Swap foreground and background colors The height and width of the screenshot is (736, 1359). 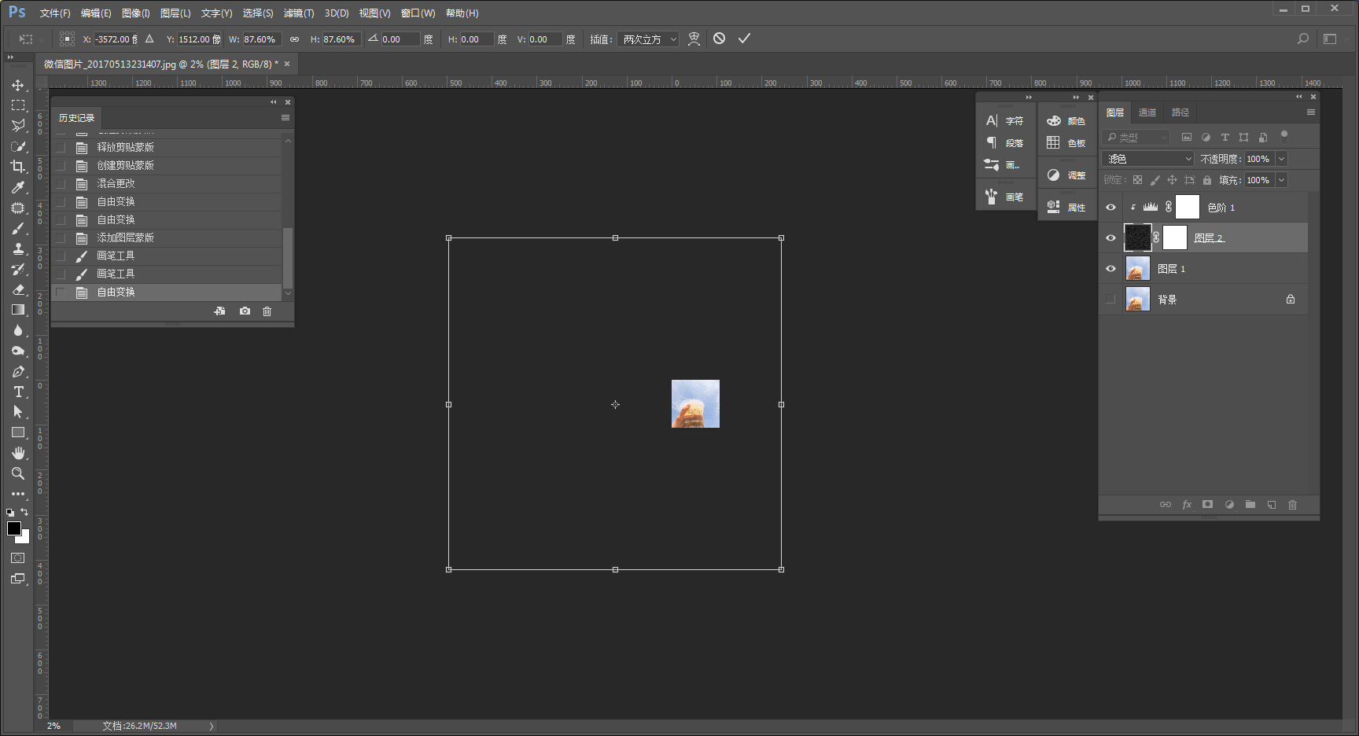pos(24,512)
